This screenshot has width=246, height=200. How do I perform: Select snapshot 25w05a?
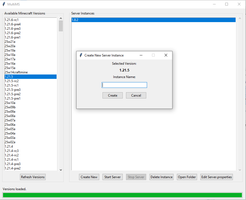[x=30, y=129]
